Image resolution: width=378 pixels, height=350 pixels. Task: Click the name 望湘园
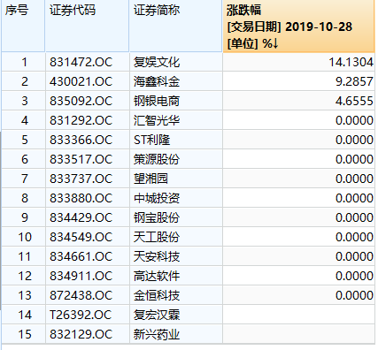click(150, 179)
